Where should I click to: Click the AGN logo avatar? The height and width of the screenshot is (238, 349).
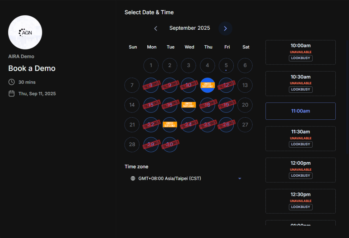pos(25,32)
